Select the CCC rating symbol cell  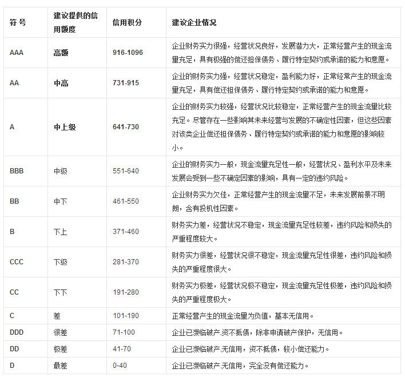(17, 262)
